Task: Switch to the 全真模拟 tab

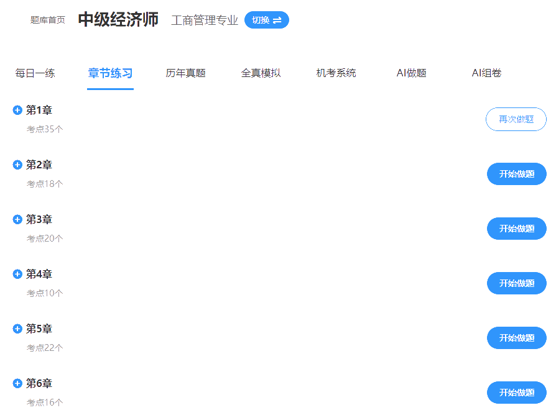Action: (261, 73)
